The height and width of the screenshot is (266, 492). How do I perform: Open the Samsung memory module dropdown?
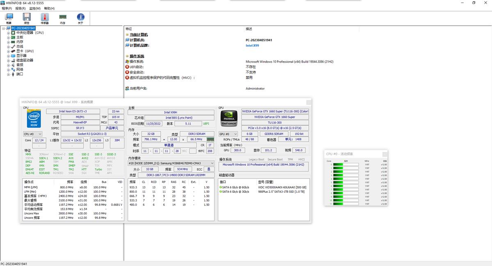pos(171,163)
